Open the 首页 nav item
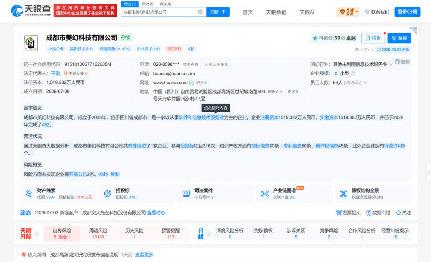The height and width of the screenshot is (262, 431). (x=248, y=12)
